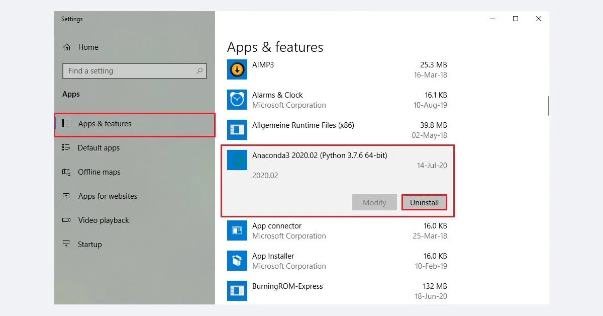Click the disabled Modify button
The image size is (603, 316).
point(374,202)
